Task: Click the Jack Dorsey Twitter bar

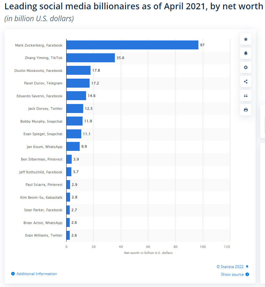Action: coord(75,109)
